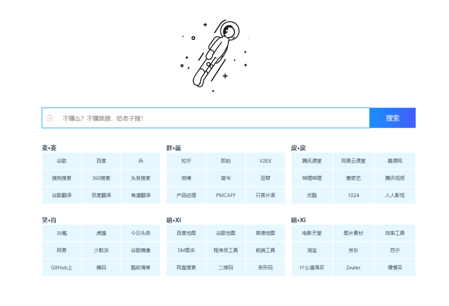Click the 高德地图 link
Image resolution: width=449 pixels, height=306 pixels.
265,233
